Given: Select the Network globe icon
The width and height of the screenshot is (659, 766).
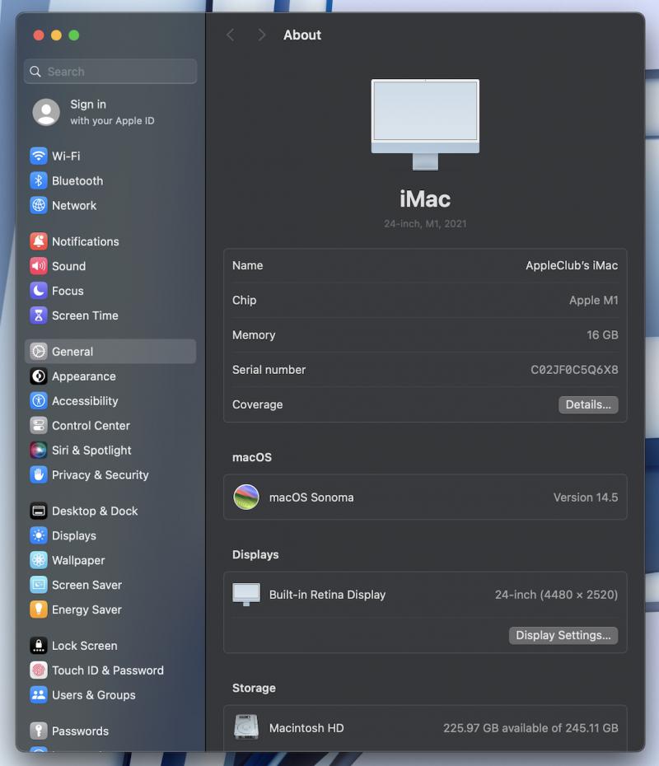Looking at the screenshot, I should (x=39, y=205).
